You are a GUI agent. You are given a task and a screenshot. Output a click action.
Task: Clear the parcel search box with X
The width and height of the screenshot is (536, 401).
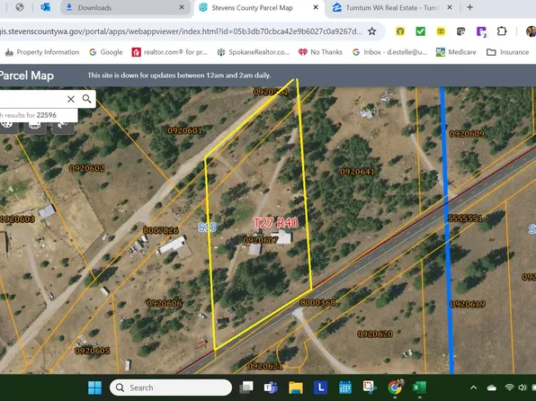(71, 99)
